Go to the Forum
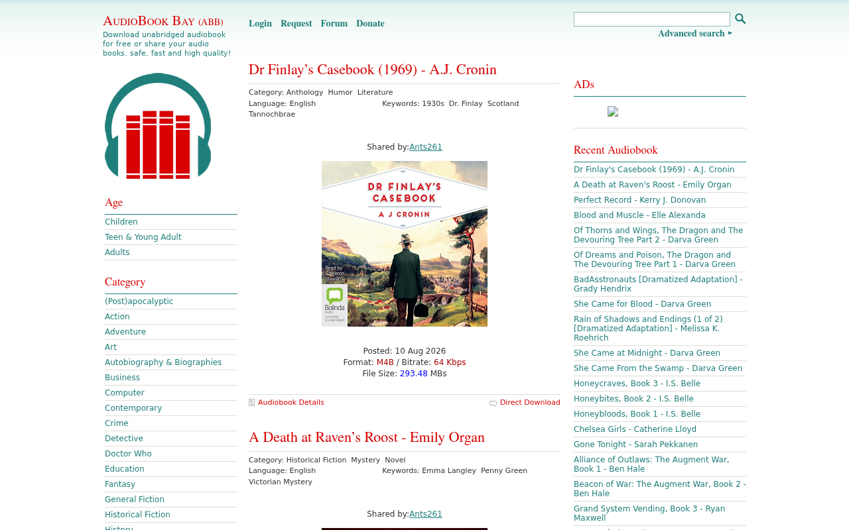849x530 pixels. click(x=334, y=24)
